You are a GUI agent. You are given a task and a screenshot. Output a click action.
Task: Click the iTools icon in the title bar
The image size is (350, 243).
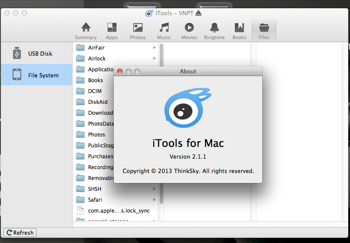[149, 13]
